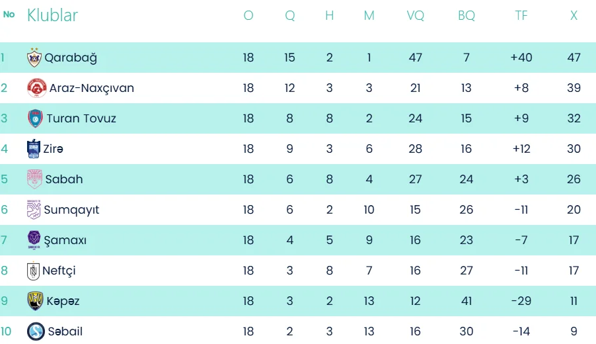Click the Sumqayıt club logo
Screen dimensions: 596x344
pyautogui.click(x=34, y=210)
